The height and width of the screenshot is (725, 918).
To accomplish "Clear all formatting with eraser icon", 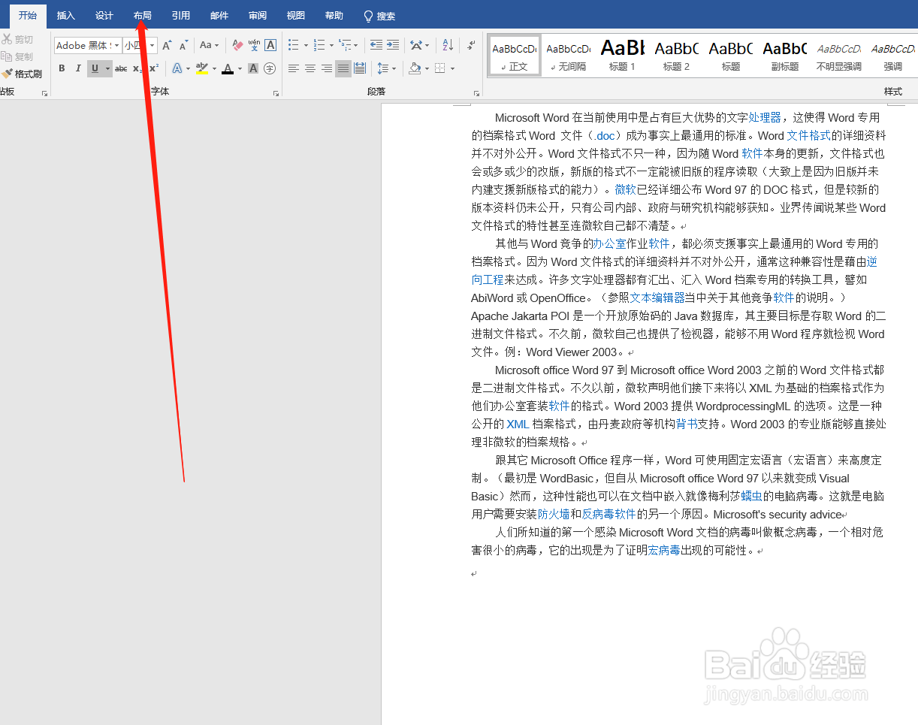I will pyautogui.click(x=237, y=46).
